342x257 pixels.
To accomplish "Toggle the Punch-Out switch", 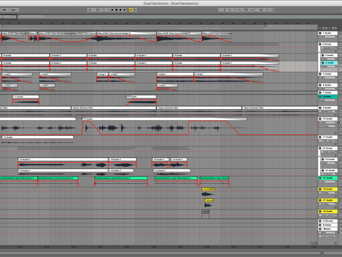I will click(253, 10).
